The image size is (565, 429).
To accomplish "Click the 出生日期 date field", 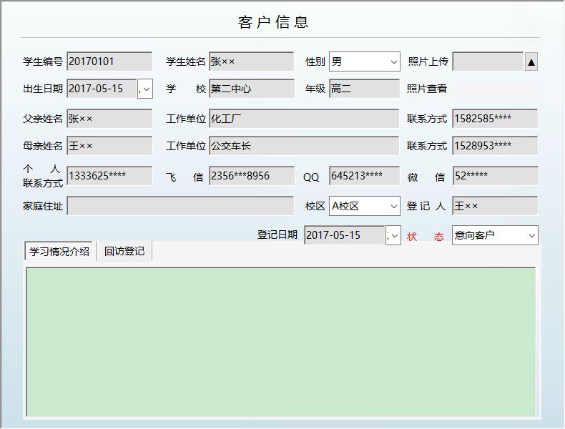I will coord(102,89).
